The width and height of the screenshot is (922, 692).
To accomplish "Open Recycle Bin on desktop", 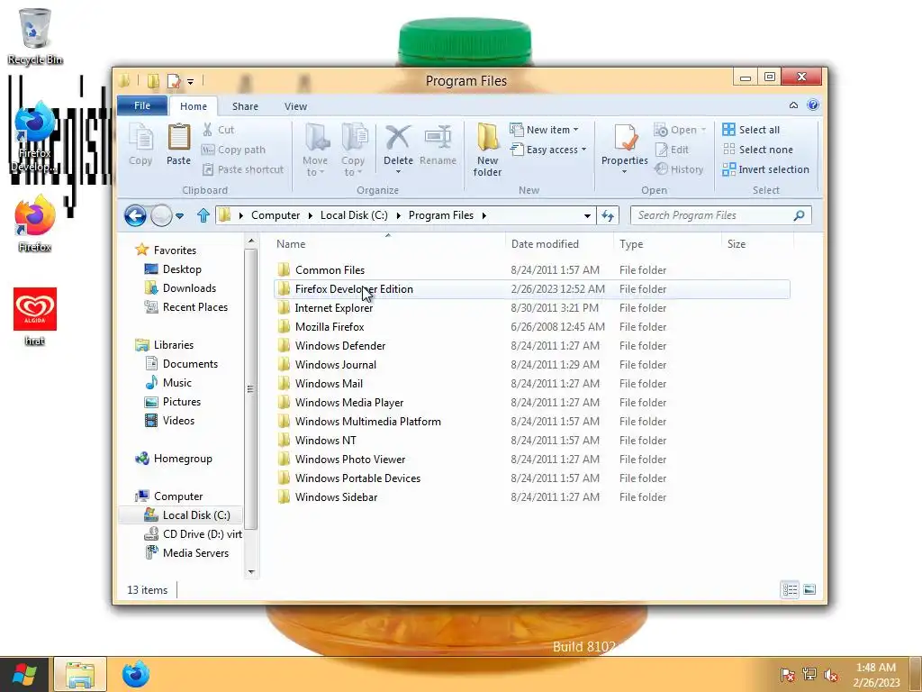I will pos(35,36).
